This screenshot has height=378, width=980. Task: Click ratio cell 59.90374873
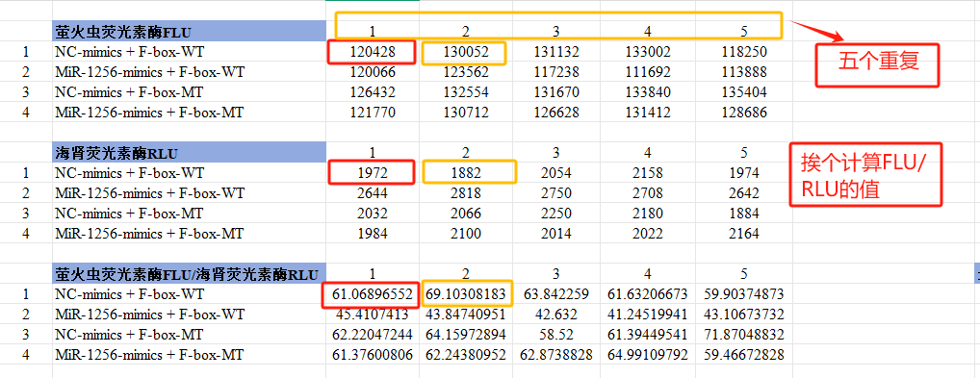coord(744,294)
